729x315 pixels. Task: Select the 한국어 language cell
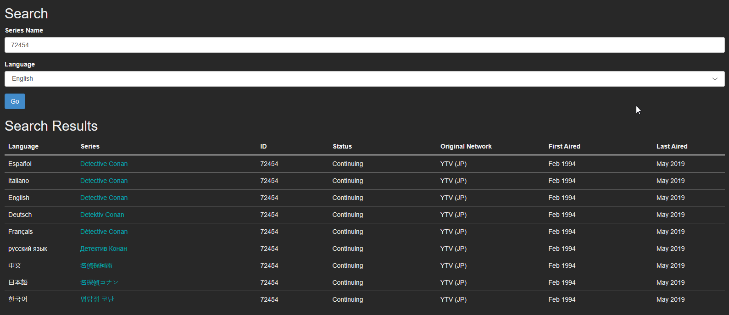pyautogui.click(x=18, y=299)
